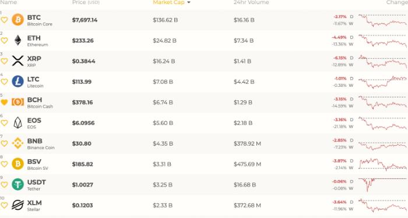This screenshot has height=218, width=408.
Task: Click the Tether green logo icon
Action: click(17, 184)
